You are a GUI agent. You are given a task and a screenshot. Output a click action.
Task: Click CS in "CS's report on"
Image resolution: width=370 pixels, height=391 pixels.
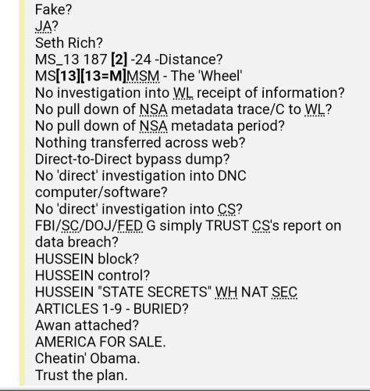261,226
